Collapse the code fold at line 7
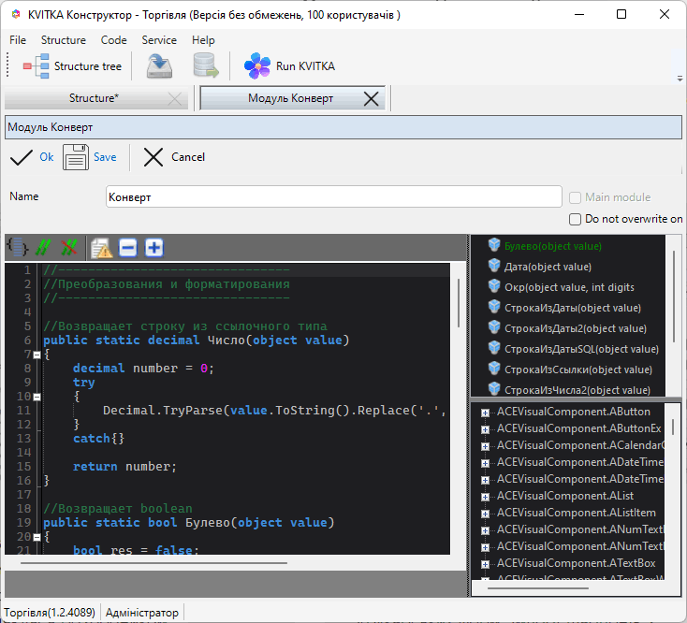The image size is (687, 623). pyautogui.click(x=37, y=355)
